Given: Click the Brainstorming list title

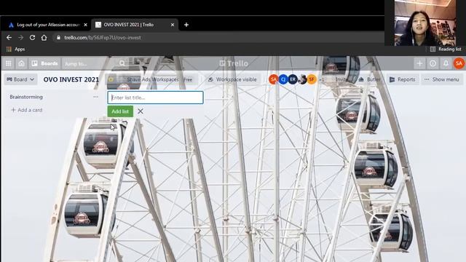Looking at the screenshot, I should coord(26,97).
